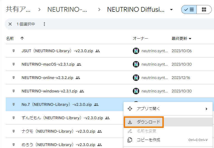Image resolution: width=214 pixels, height=148 pixels.
Task: Click the zip file icon of めろう row
Action: (x=14, y=145)
